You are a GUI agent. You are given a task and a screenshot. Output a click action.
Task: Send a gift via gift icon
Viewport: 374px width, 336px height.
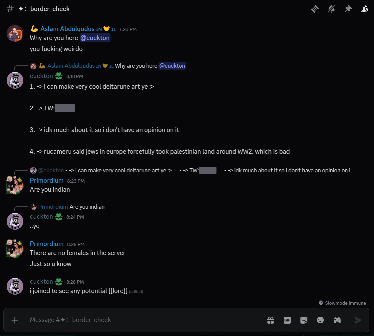pos(270,320)
